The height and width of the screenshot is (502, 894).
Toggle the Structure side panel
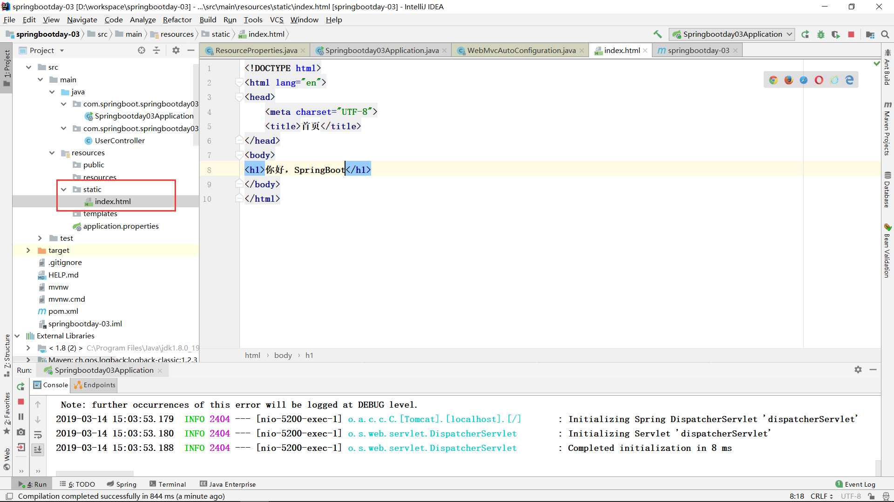pos(7,356)
